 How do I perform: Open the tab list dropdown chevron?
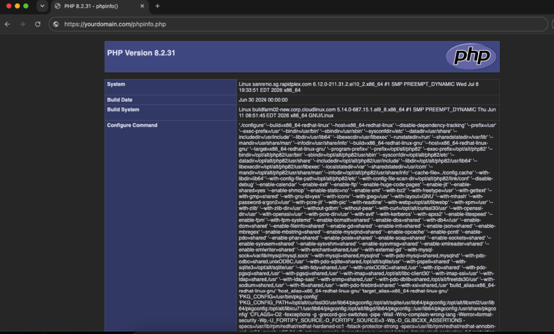[x=42, y=6]
